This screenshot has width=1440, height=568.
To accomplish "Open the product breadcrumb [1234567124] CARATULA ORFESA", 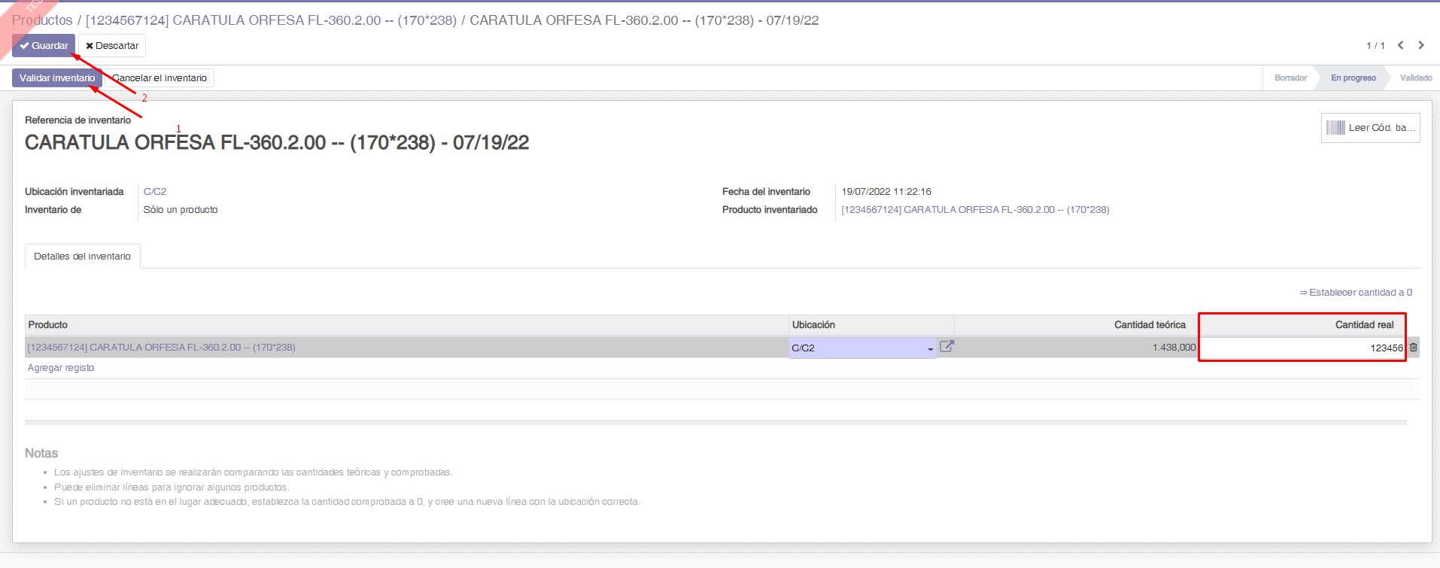I will [x=271, y=20].
